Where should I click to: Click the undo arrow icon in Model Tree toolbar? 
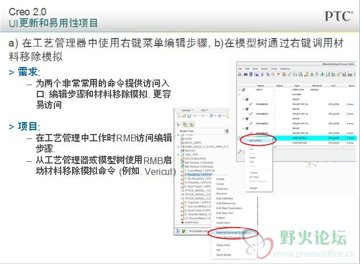[x=194, y=116]
